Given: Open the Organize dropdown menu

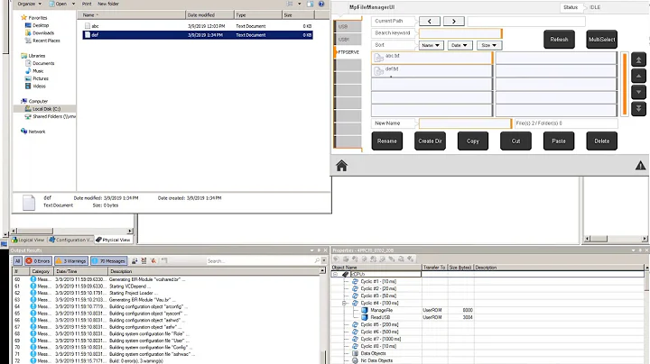Looking at the screenshot, I should coord(30,4).
